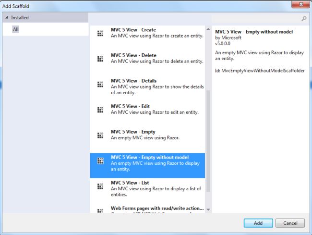
Task: Click the MVC 5 View - Create scaffold icon
Action: (100, 33)
